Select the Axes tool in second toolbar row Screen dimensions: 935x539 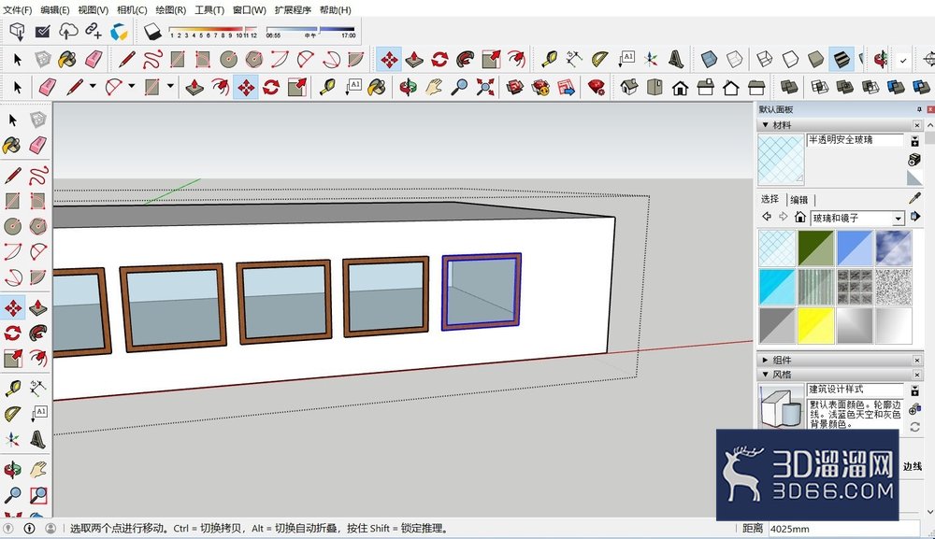(x=651, y=59)
